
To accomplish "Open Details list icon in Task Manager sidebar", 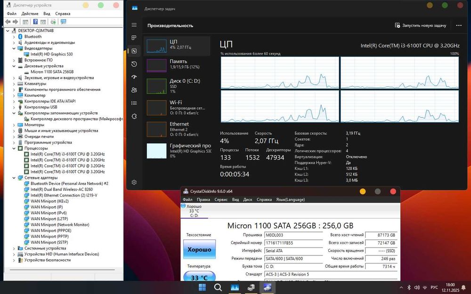I will (x=134, y=103).
